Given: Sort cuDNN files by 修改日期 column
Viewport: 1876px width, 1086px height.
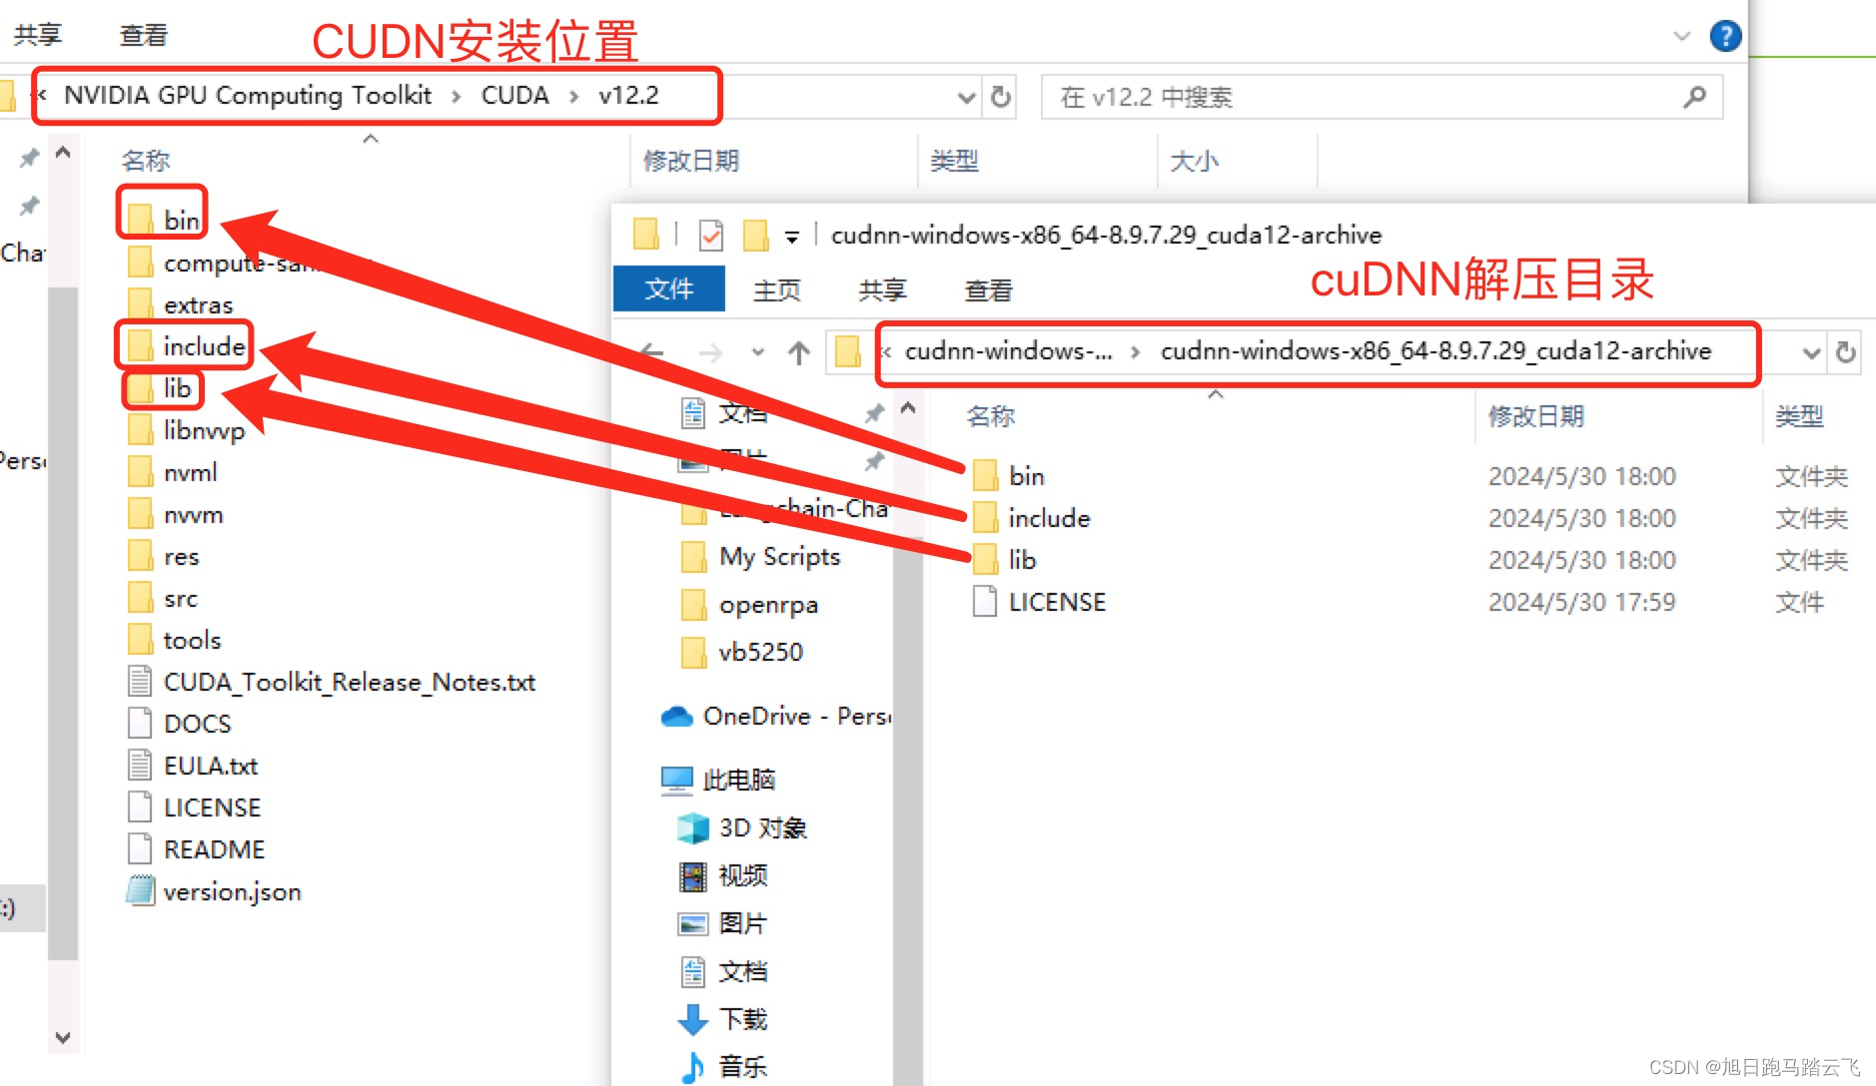Looking at the screenshot, I should [1536, 416].
